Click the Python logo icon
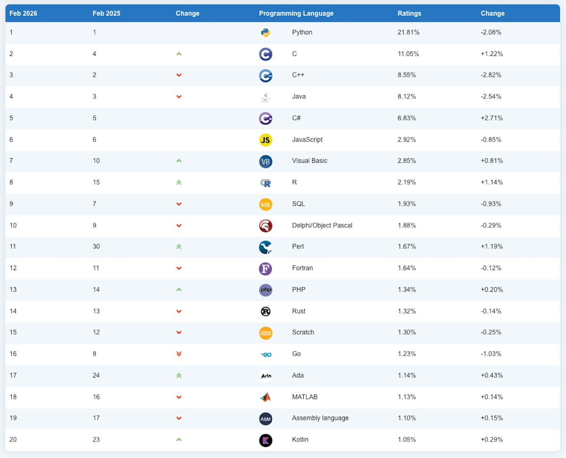Screen dimensions: 566x458 point(266,32)
